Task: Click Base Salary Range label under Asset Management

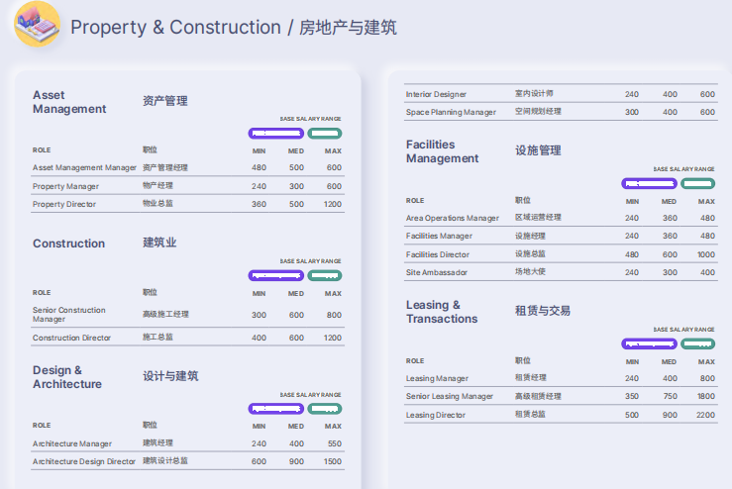Action: coord(310,119)
